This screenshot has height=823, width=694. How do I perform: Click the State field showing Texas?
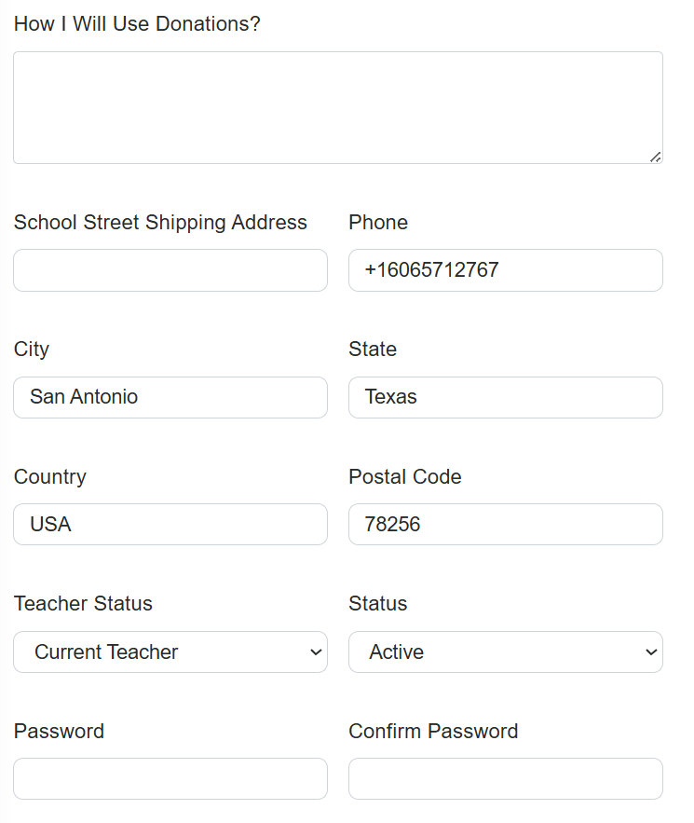coord(505,397)
